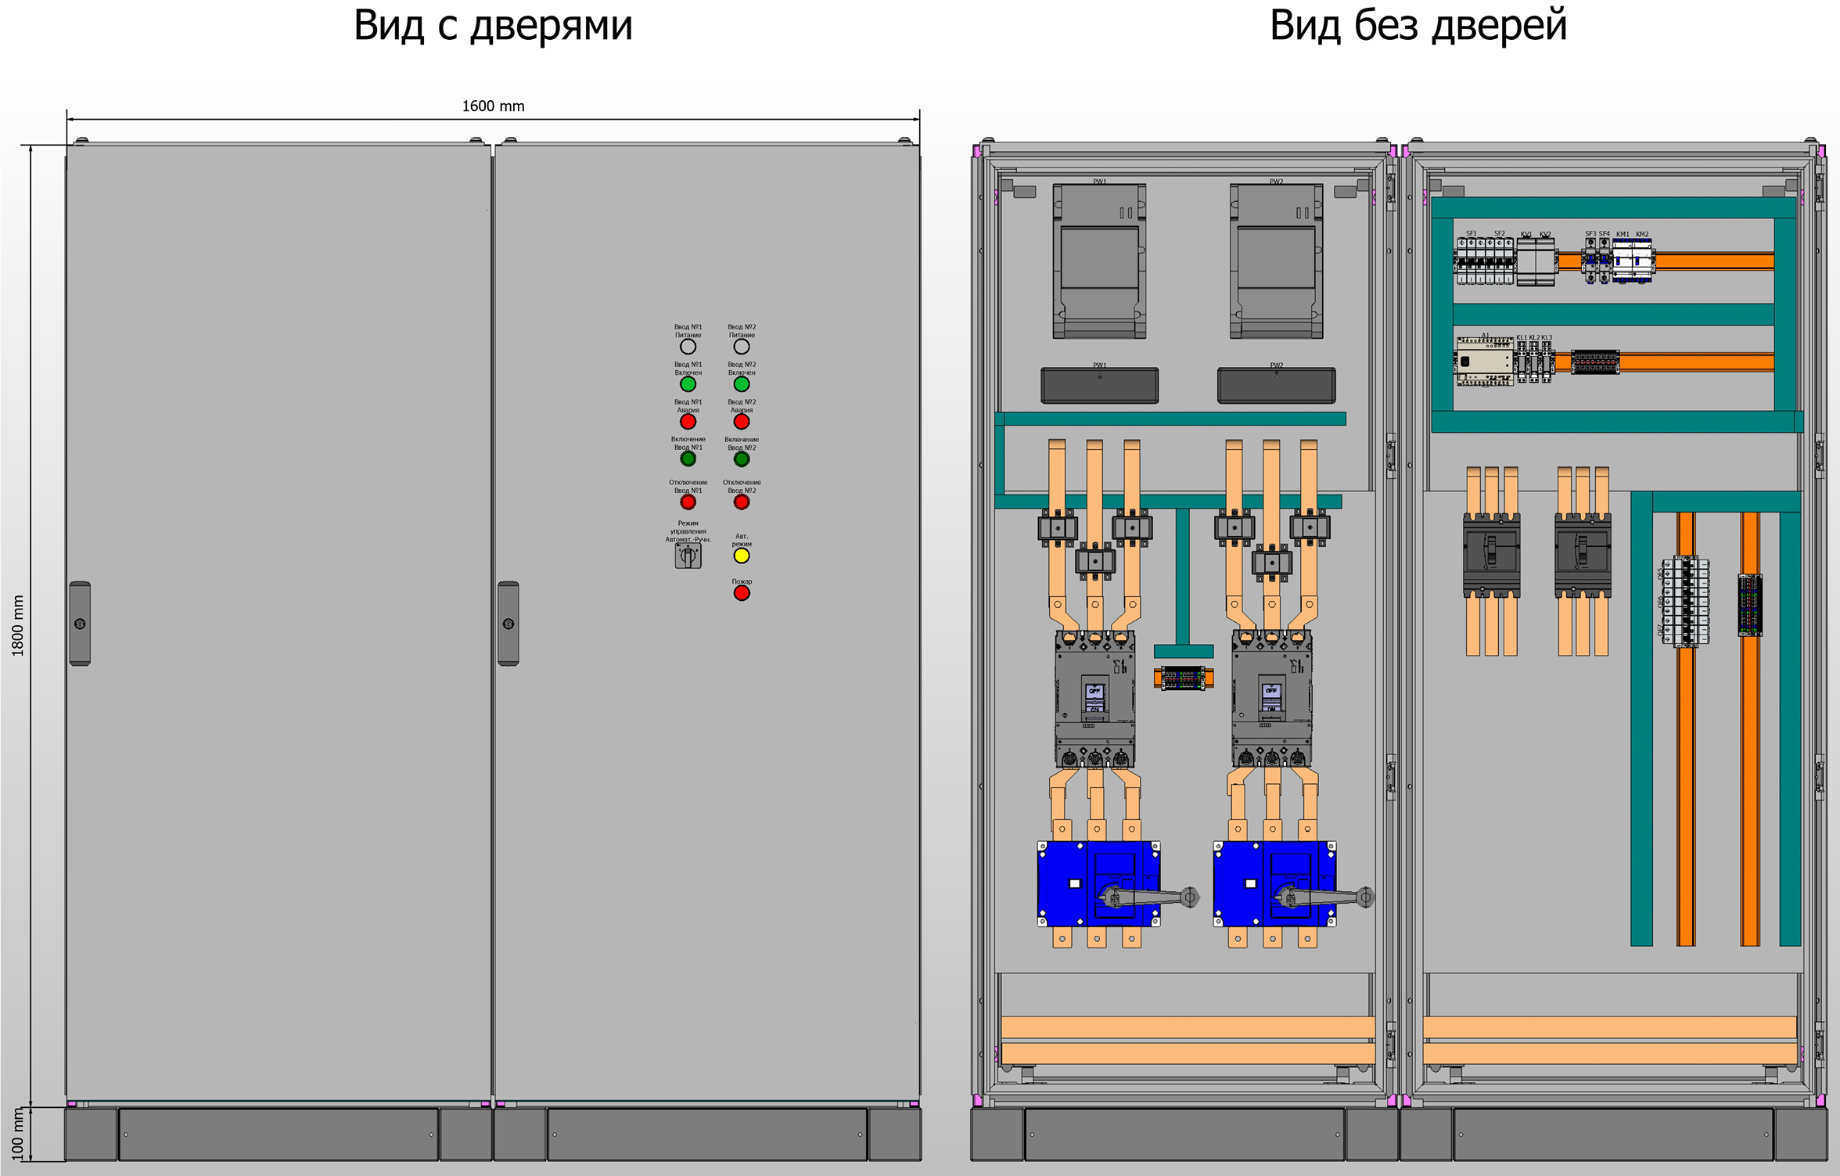Viewport: 1840px width, 1176px height.
Task: Click the 1600 mm dimension label
Action: pyautogui.click(x=493, y=106)
